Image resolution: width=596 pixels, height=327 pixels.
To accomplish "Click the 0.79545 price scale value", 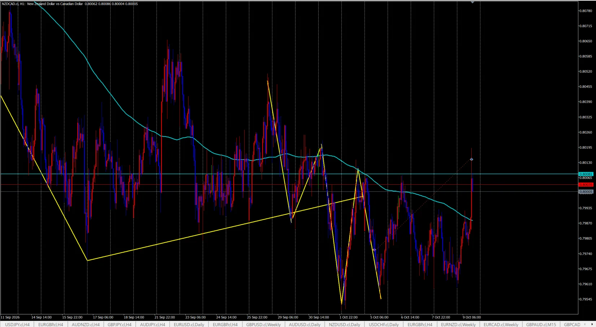I will [586, 300].
